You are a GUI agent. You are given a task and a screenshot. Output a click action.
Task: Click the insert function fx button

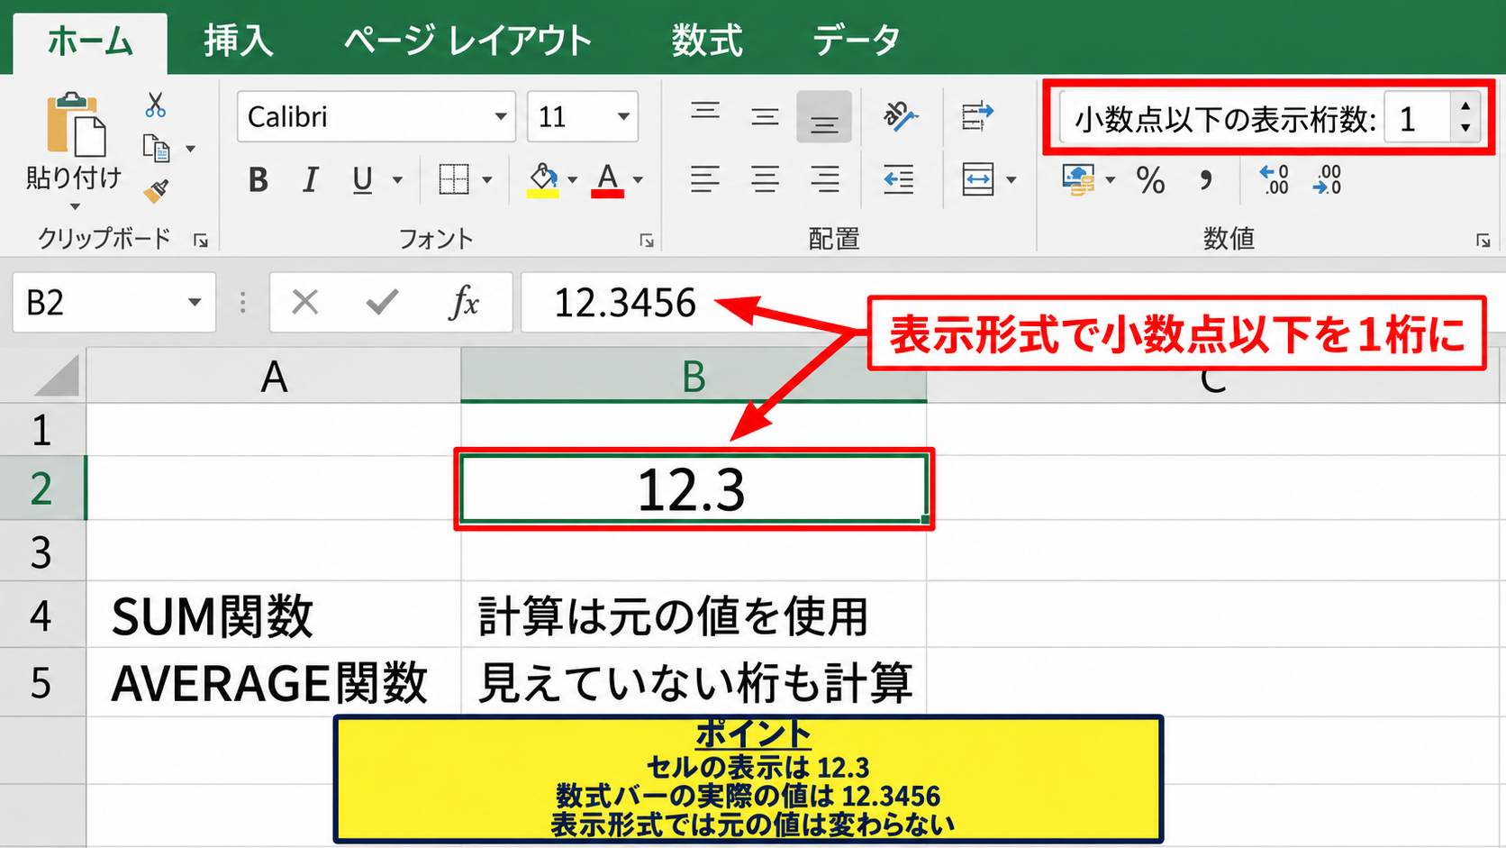[x=464, y=303]
